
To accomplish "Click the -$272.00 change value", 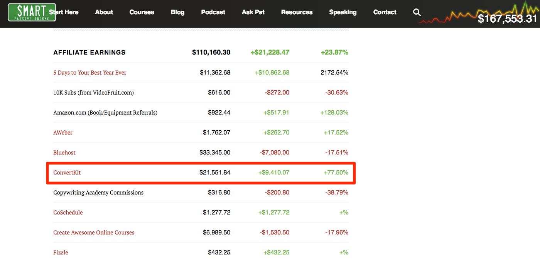I will tap(277, 93).
